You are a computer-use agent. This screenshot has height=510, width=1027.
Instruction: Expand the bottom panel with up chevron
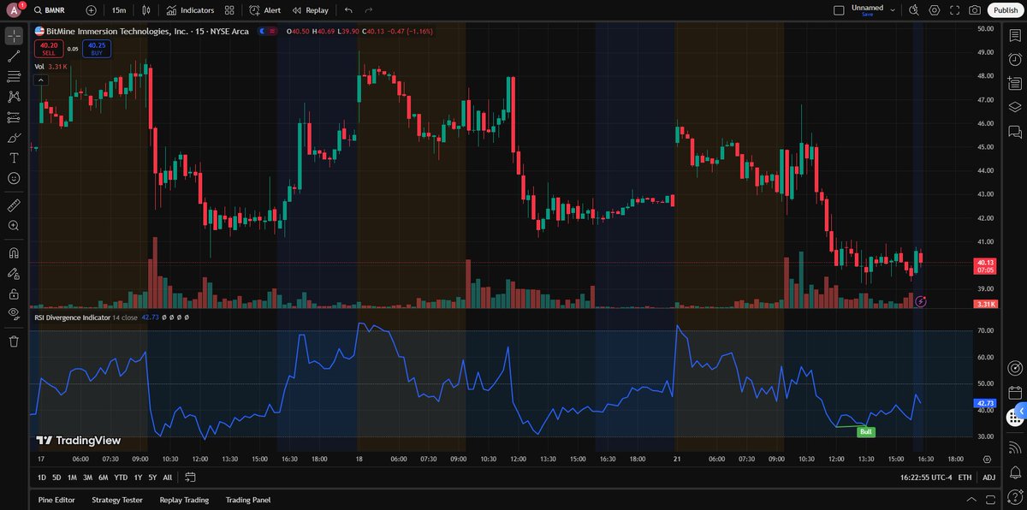(x=970, y=500)
